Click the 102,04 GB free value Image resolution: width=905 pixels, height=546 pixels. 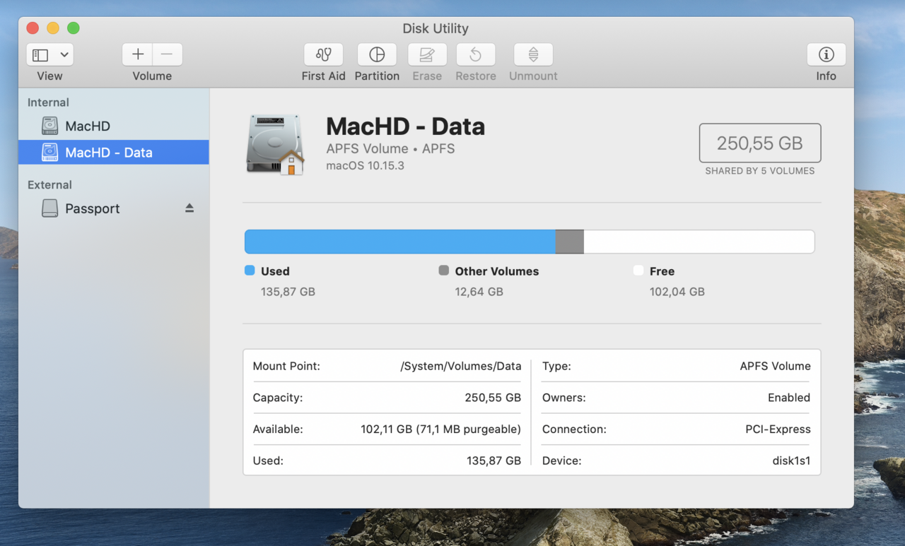pyautogui.click(x=677, y=292)
